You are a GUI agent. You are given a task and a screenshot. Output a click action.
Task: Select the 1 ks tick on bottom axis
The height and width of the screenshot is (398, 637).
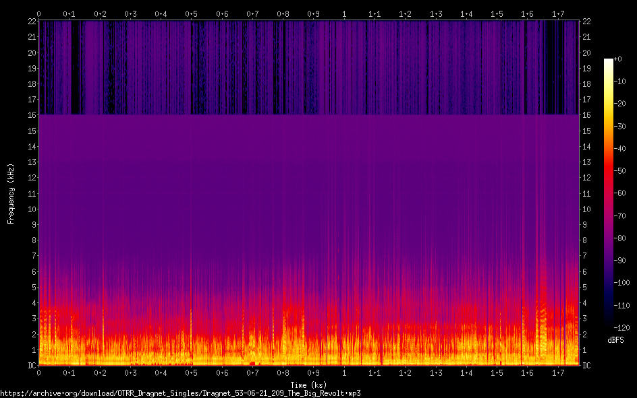click(345, 372)
